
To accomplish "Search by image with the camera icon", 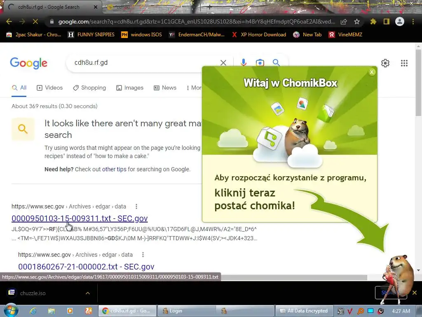I will 260,63.
